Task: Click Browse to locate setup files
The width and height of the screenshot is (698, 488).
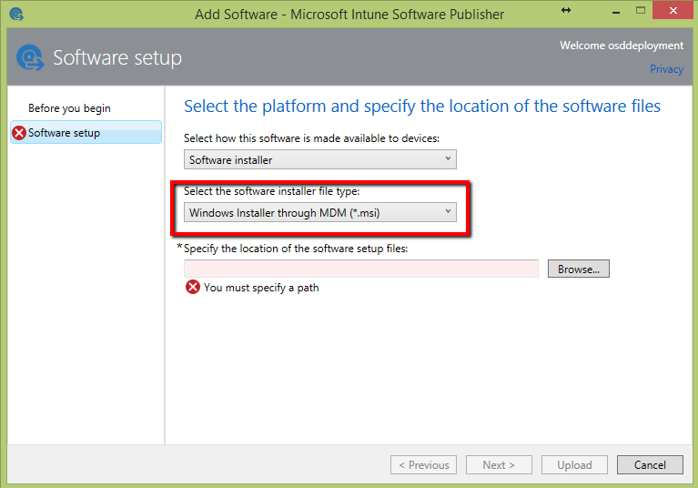Action: click(578, 269)
